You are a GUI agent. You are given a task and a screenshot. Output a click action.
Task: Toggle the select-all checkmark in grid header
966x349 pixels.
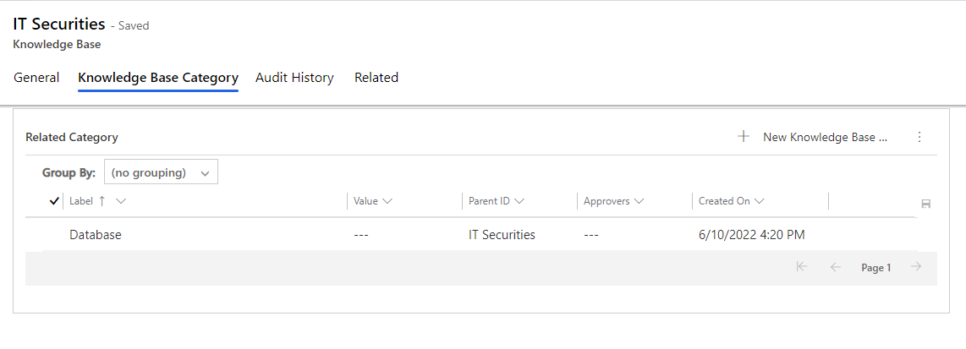click(53, 200)
